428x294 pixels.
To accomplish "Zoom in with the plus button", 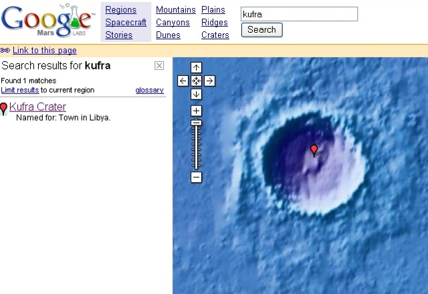I will click(x=196, y=111).
